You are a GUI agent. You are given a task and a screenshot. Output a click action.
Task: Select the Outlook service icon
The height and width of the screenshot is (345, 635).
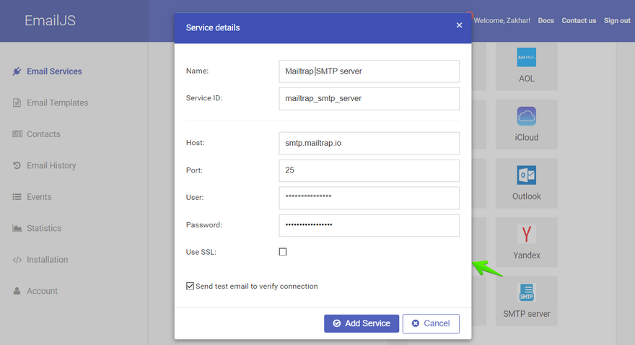[x=527, y=175]
